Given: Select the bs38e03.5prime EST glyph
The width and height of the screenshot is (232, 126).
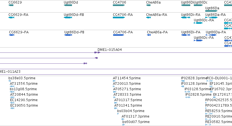Looking at the screenshot, I should pyautogui.click(x=10, y=81).
